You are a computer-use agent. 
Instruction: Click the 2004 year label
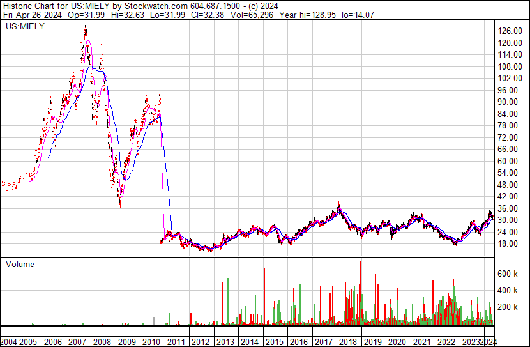[8, 342]
